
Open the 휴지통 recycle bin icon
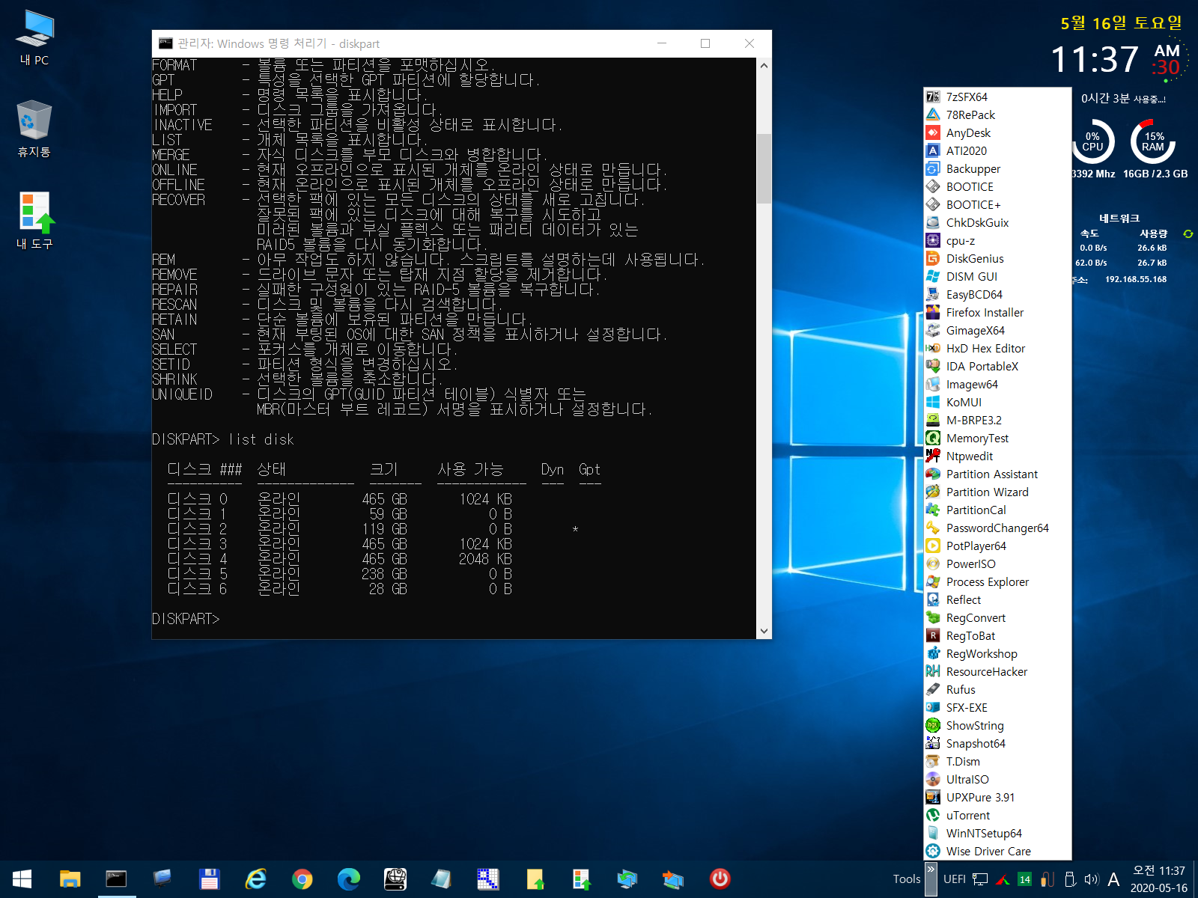pos(34,129)
